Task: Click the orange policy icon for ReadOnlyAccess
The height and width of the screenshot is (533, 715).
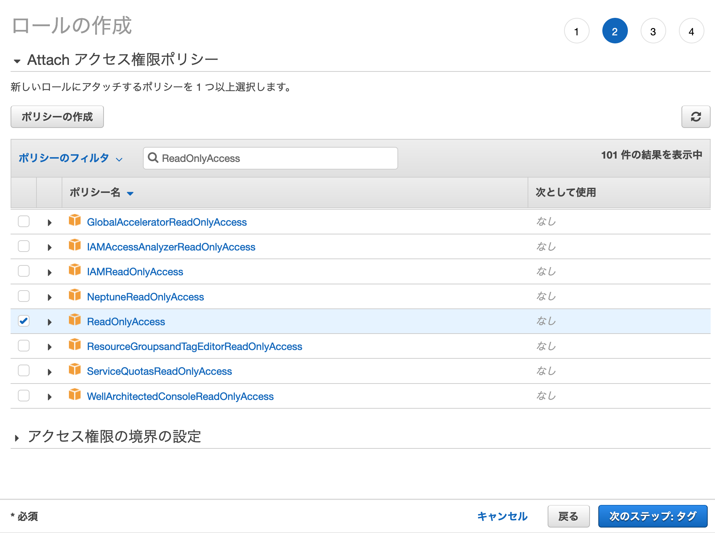Action: [x=75, y=320]
